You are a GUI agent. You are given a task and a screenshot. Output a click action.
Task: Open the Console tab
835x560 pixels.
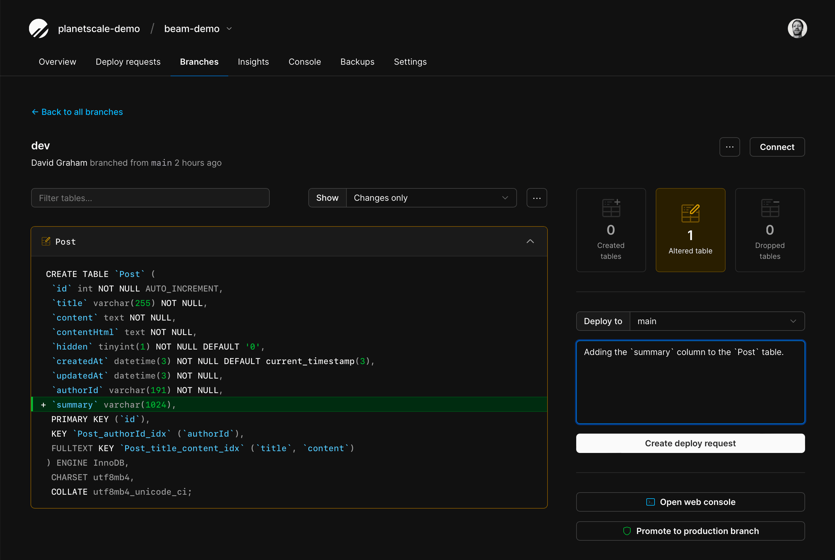click(304, 62)
